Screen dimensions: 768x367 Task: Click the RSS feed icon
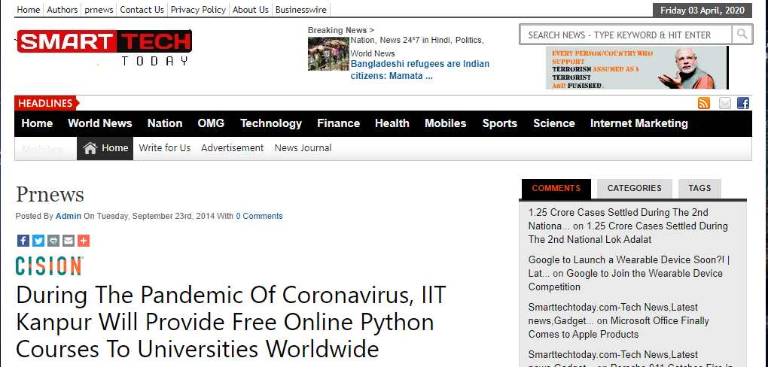point(704,103)
